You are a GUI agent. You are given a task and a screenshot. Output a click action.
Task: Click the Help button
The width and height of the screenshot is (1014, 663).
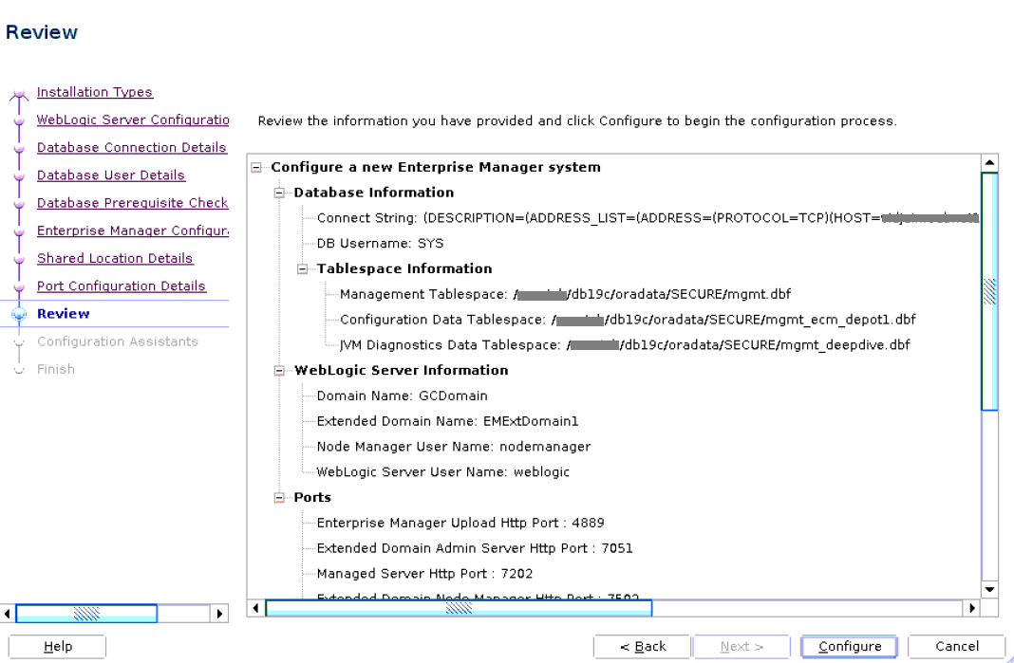click(57, 646)
